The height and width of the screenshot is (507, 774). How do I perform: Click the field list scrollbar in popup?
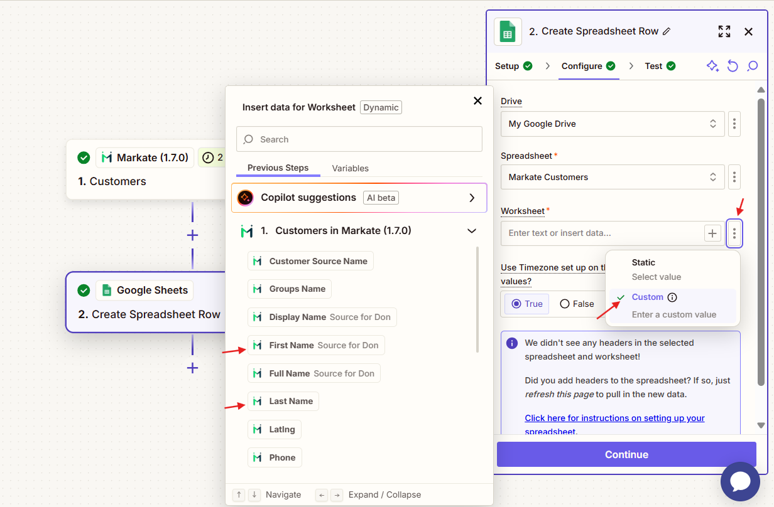(477, 300)
